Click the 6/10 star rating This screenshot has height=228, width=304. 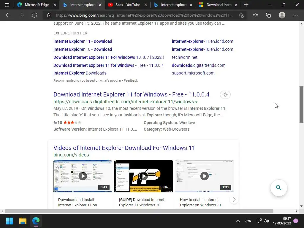(67, 123)
